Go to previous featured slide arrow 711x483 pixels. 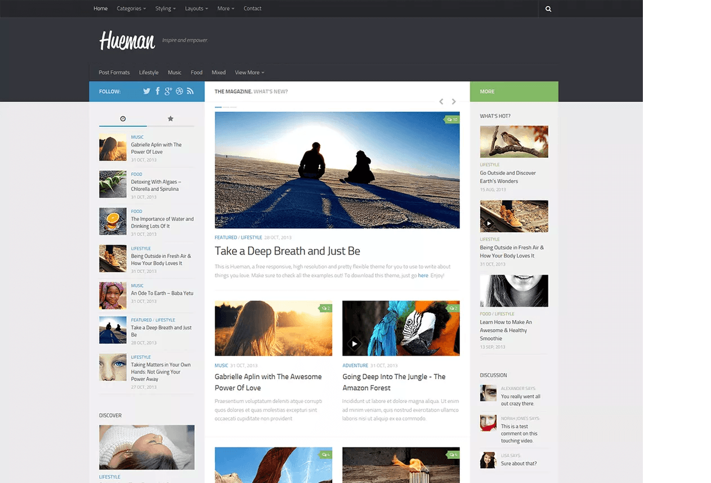coord(441,101)
